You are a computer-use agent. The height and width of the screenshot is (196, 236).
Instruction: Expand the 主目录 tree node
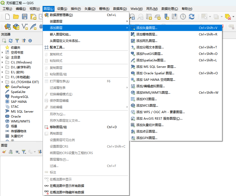(2, 57)
